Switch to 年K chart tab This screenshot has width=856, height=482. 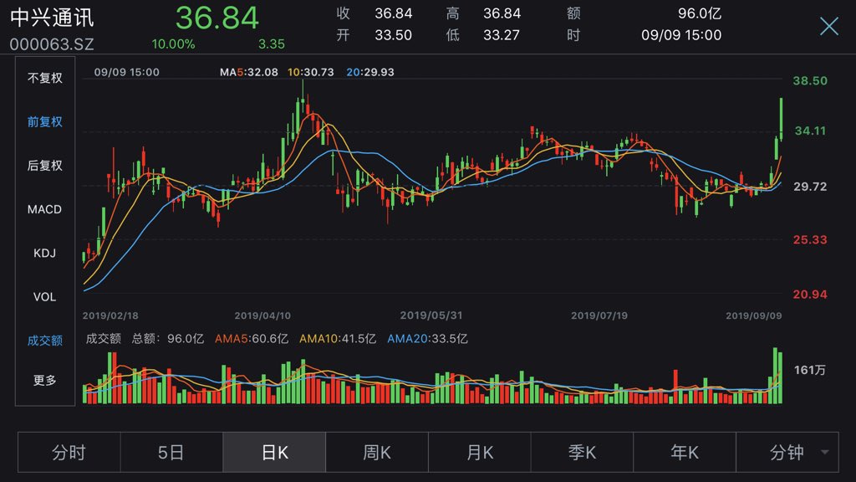tap(685, 452)
